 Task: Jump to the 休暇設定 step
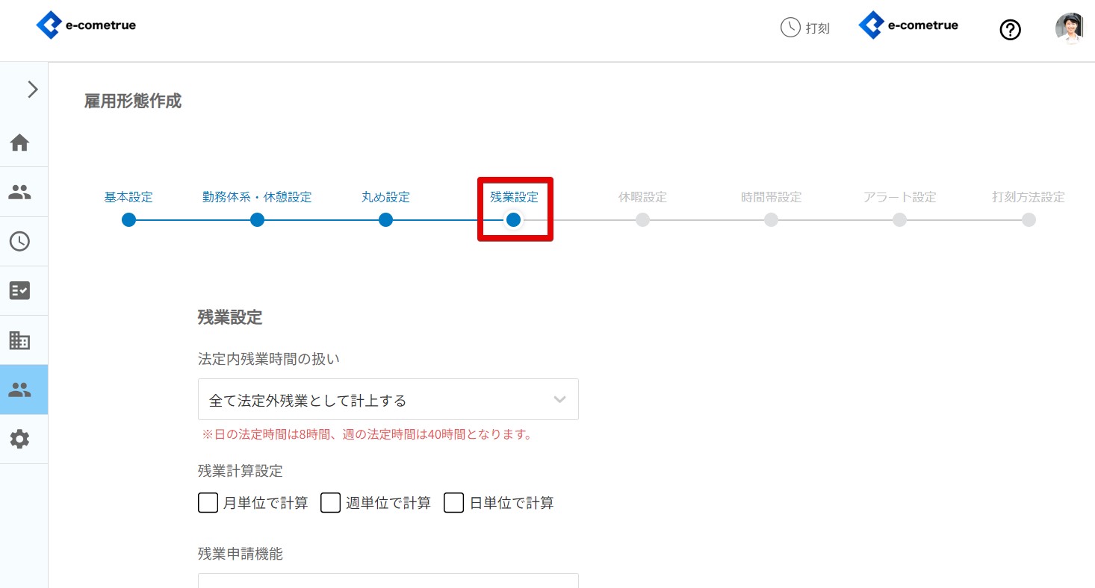click(642, 198)
